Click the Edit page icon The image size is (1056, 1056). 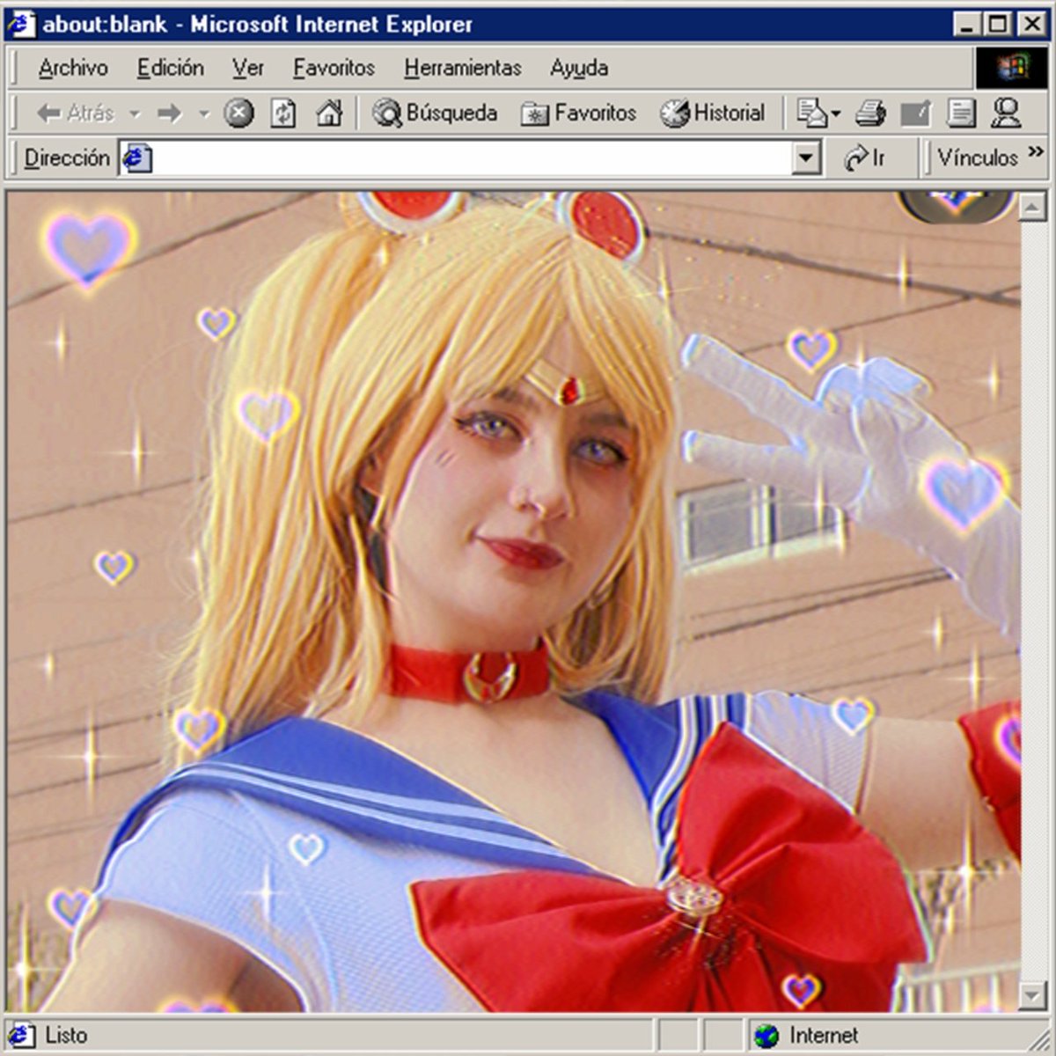tap(916, 113)
